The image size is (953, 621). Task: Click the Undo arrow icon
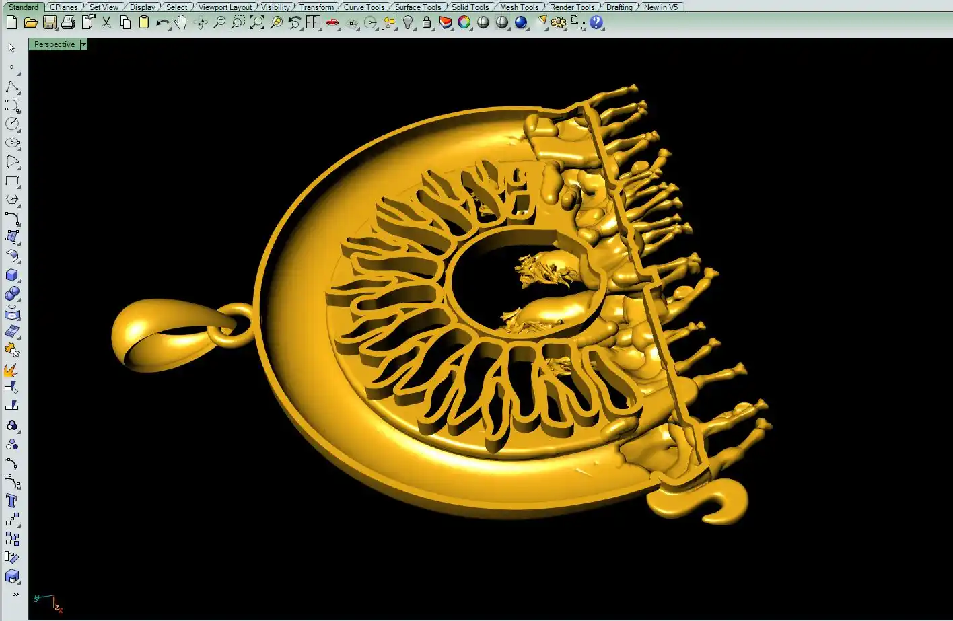[162, 23]
